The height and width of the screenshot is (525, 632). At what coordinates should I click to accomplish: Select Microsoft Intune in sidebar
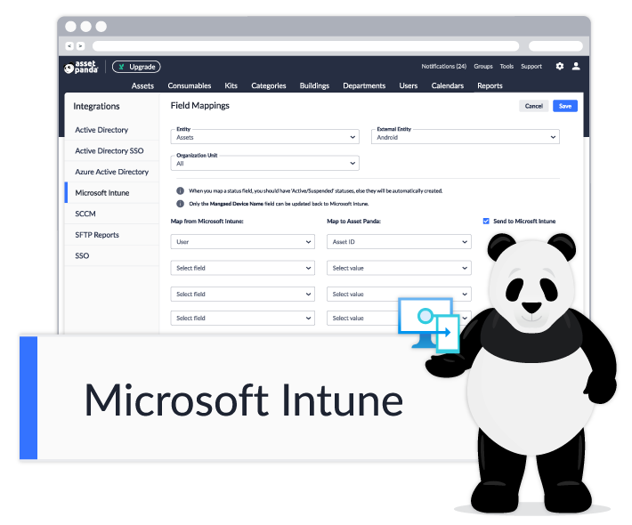[112, 192]
